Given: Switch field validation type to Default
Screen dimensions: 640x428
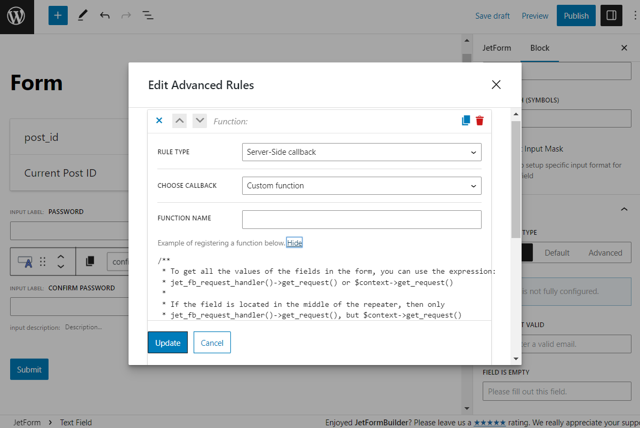Looking at the screenshot, I should point(557,252).
